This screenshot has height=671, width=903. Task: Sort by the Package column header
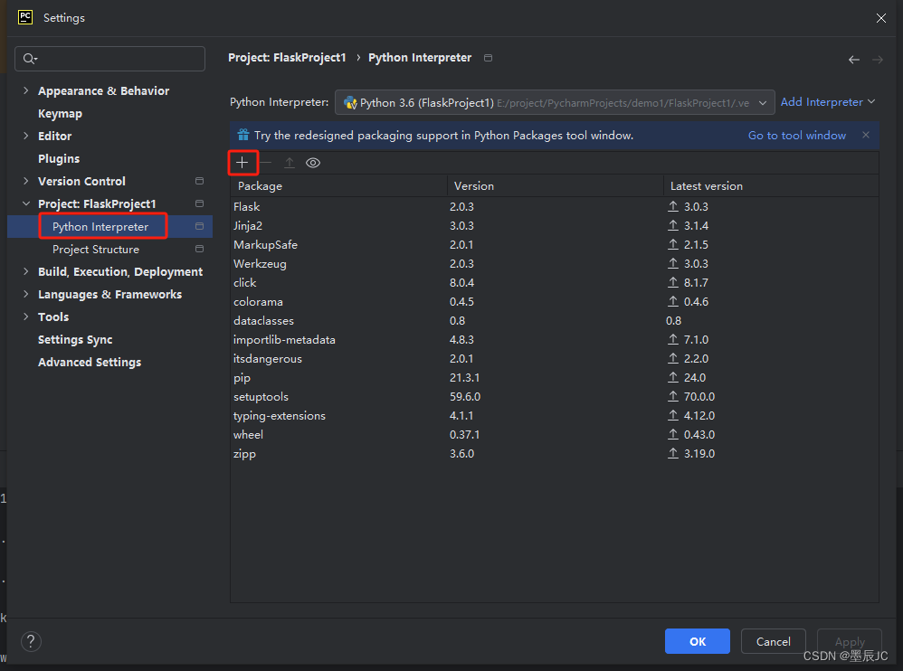(338, 186)
